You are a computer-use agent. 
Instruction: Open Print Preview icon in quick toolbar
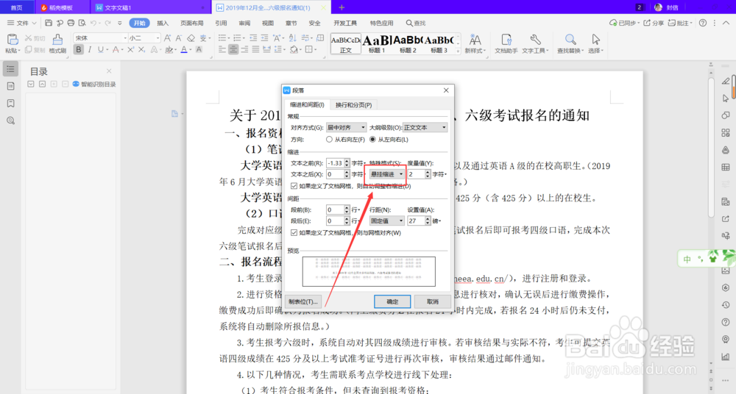82,23
